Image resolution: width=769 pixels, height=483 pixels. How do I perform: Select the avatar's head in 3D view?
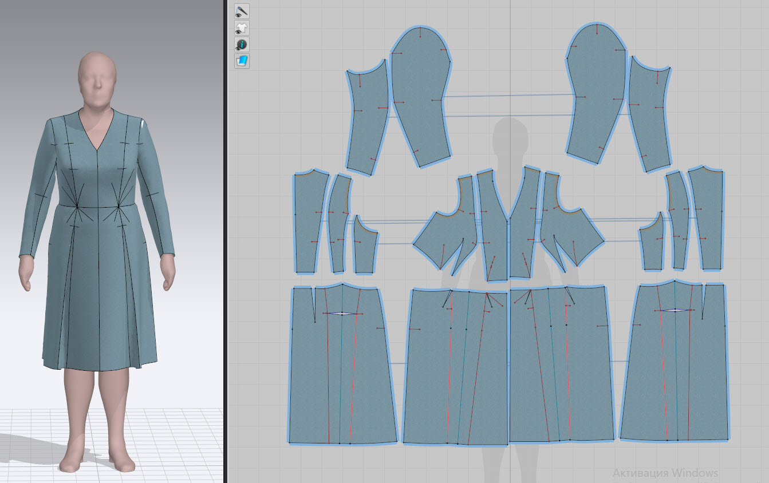point(97,74)
